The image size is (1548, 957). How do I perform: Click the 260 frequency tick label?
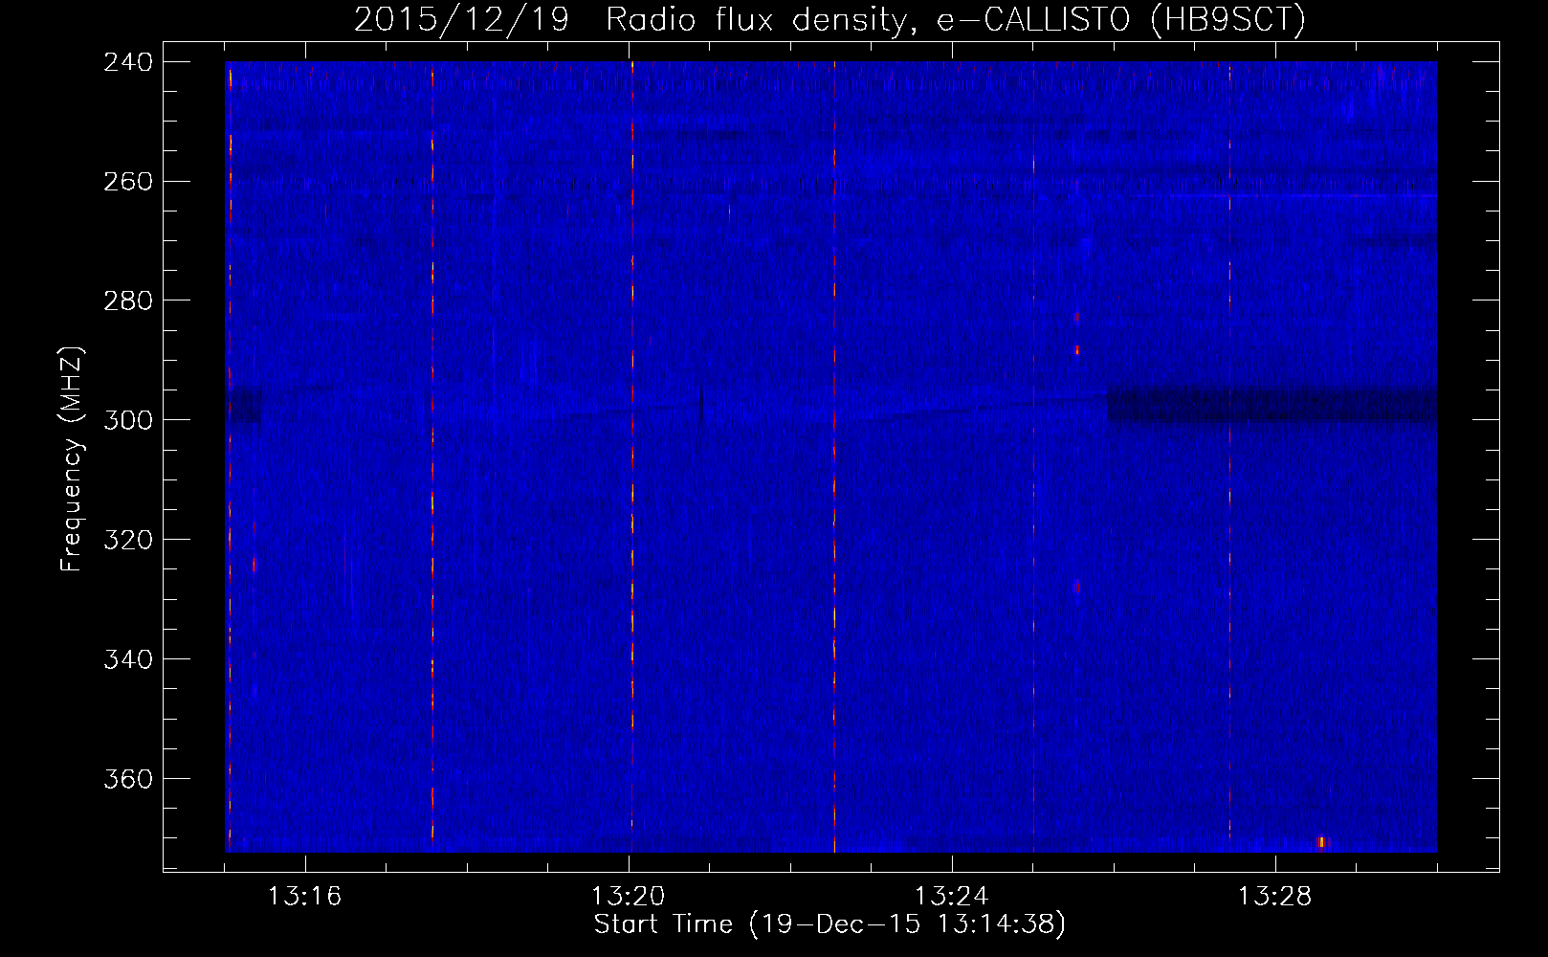pyautogui.click(x=128, y=182)
